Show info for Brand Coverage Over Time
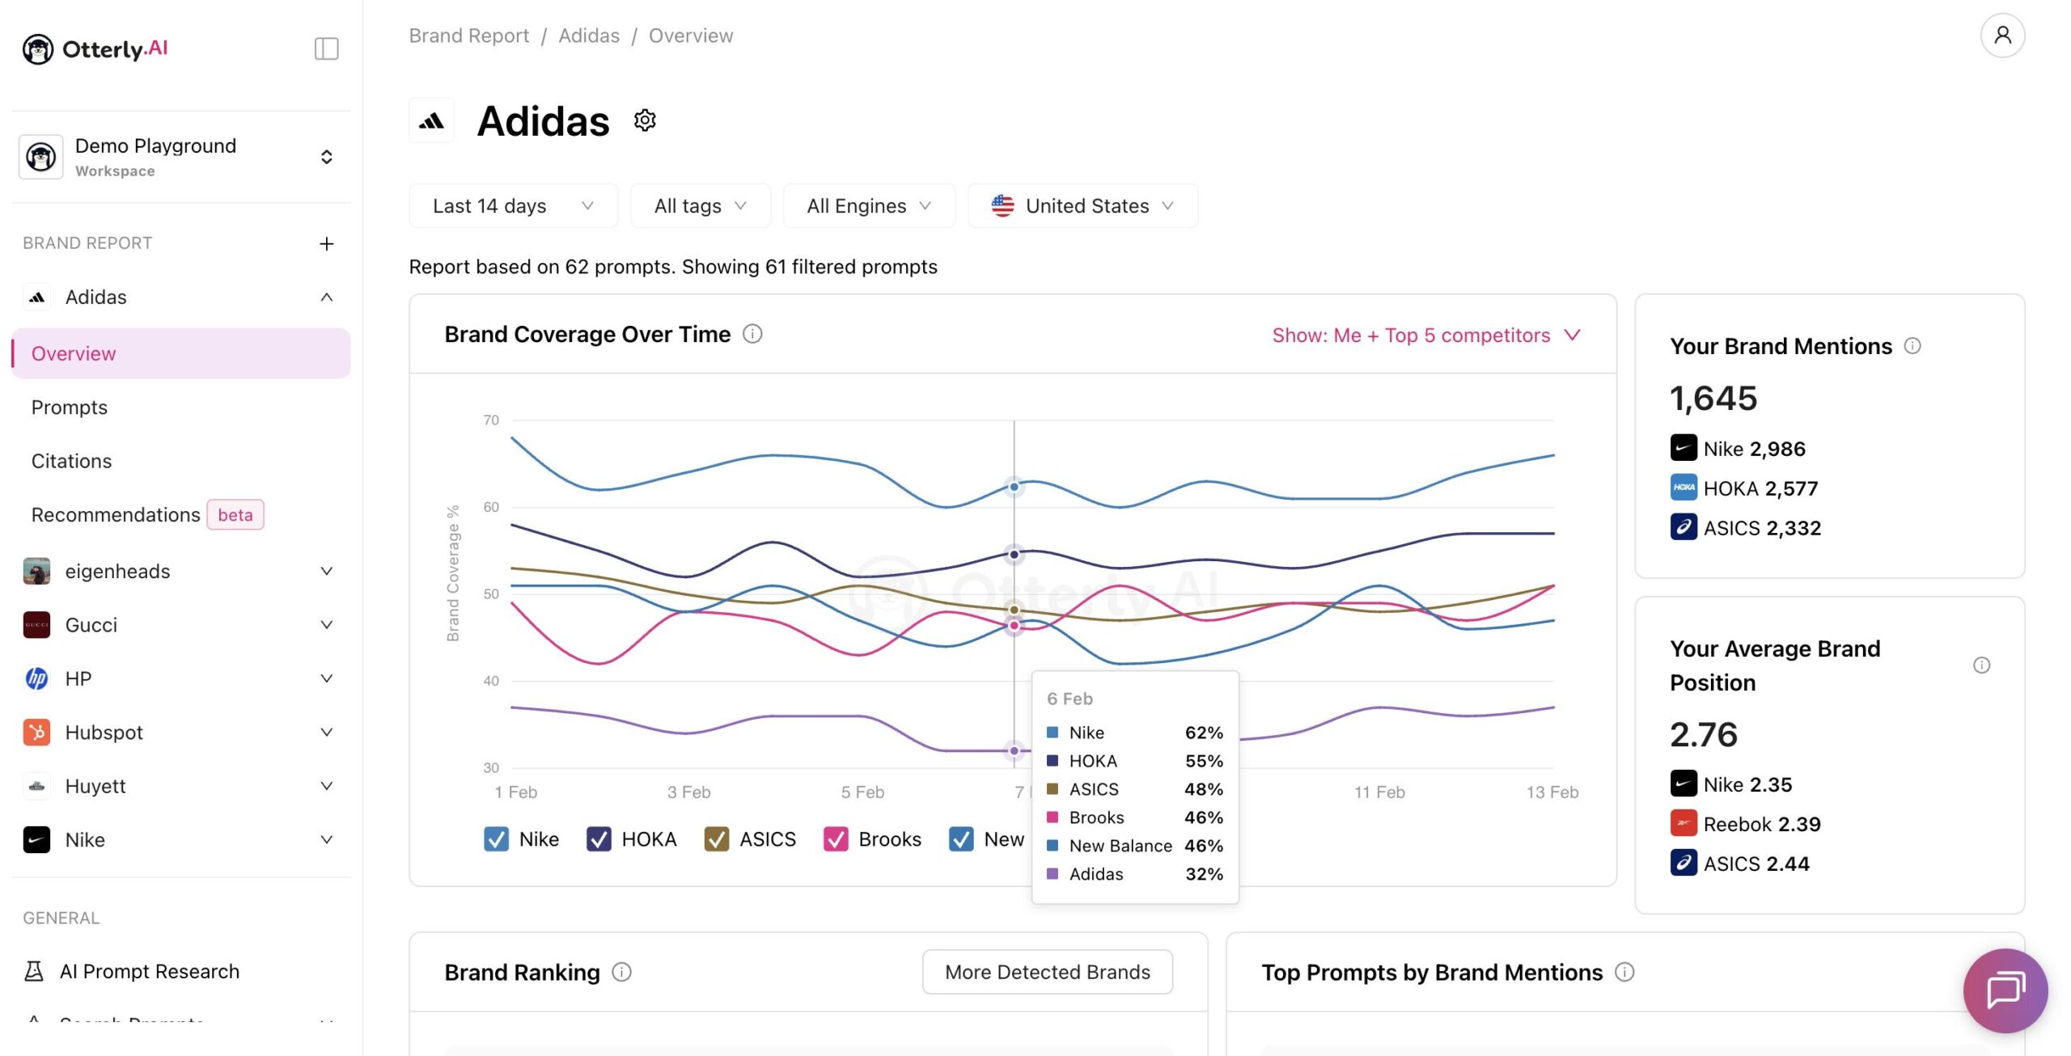The image size is (2071, 1056). point(752,334)
